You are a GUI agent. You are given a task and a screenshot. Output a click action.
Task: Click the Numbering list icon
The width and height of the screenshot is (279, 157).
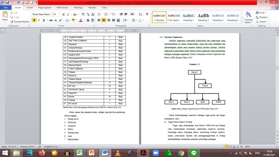[106, 14]
